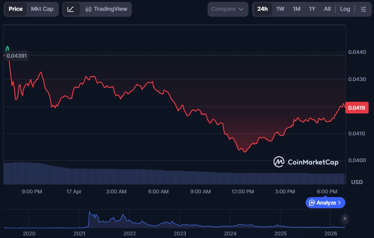The image size is (374, 238).
Task: Switch to TradingView candlestick chart
Action: (x=106, y=9)
